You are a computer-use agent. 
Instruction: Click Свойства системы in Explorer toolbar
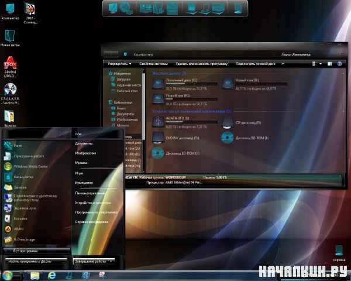tap(153, 64)
